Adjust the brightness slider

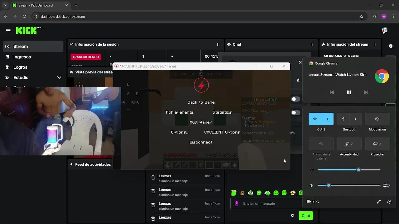349,170
